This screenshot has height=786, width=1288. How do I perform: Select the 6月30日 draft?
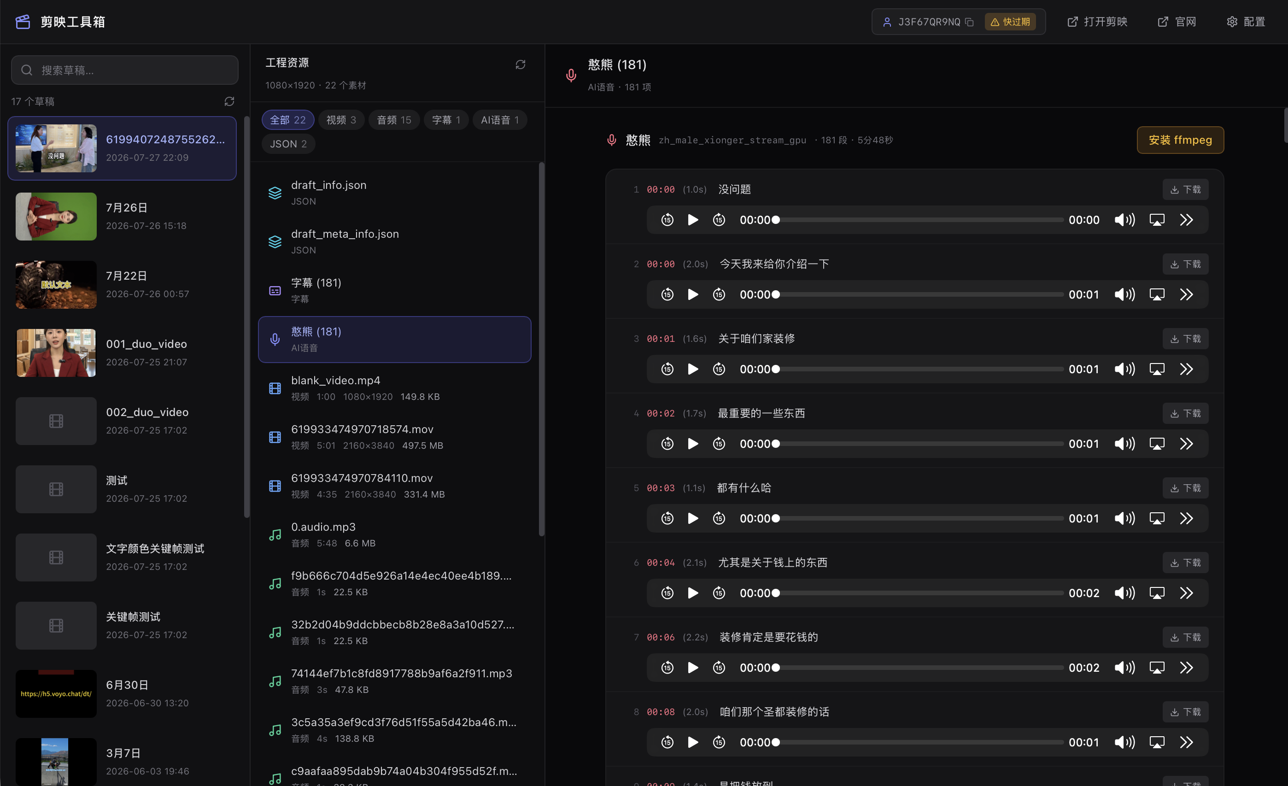(122, 693)
